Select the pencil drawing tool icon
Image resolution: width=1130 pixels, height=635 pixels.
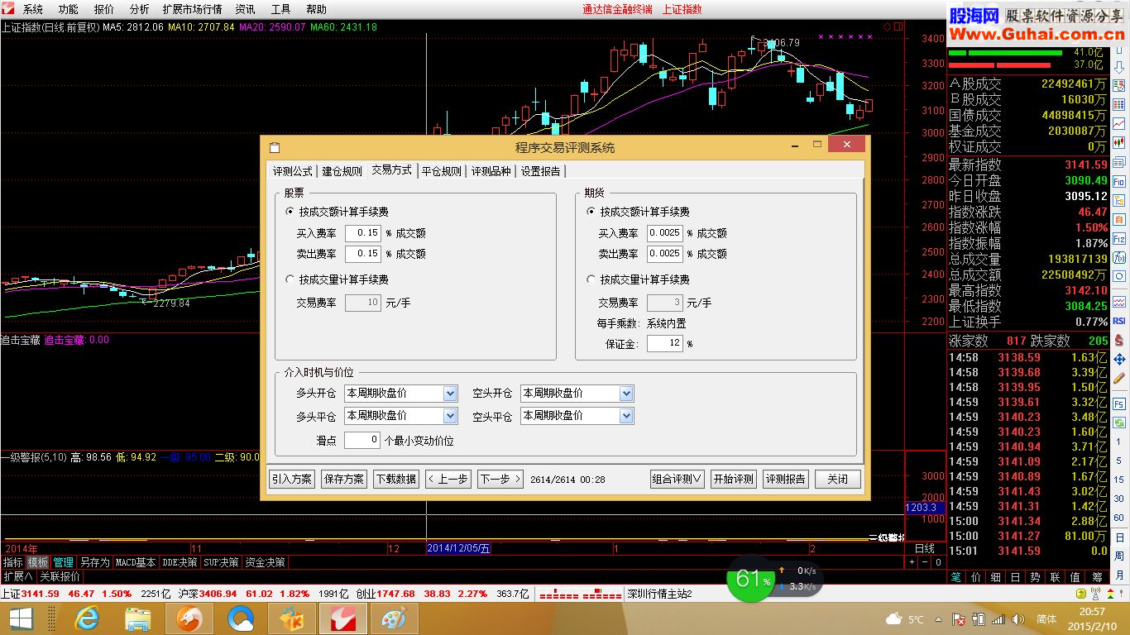[x=1119, y=378]
